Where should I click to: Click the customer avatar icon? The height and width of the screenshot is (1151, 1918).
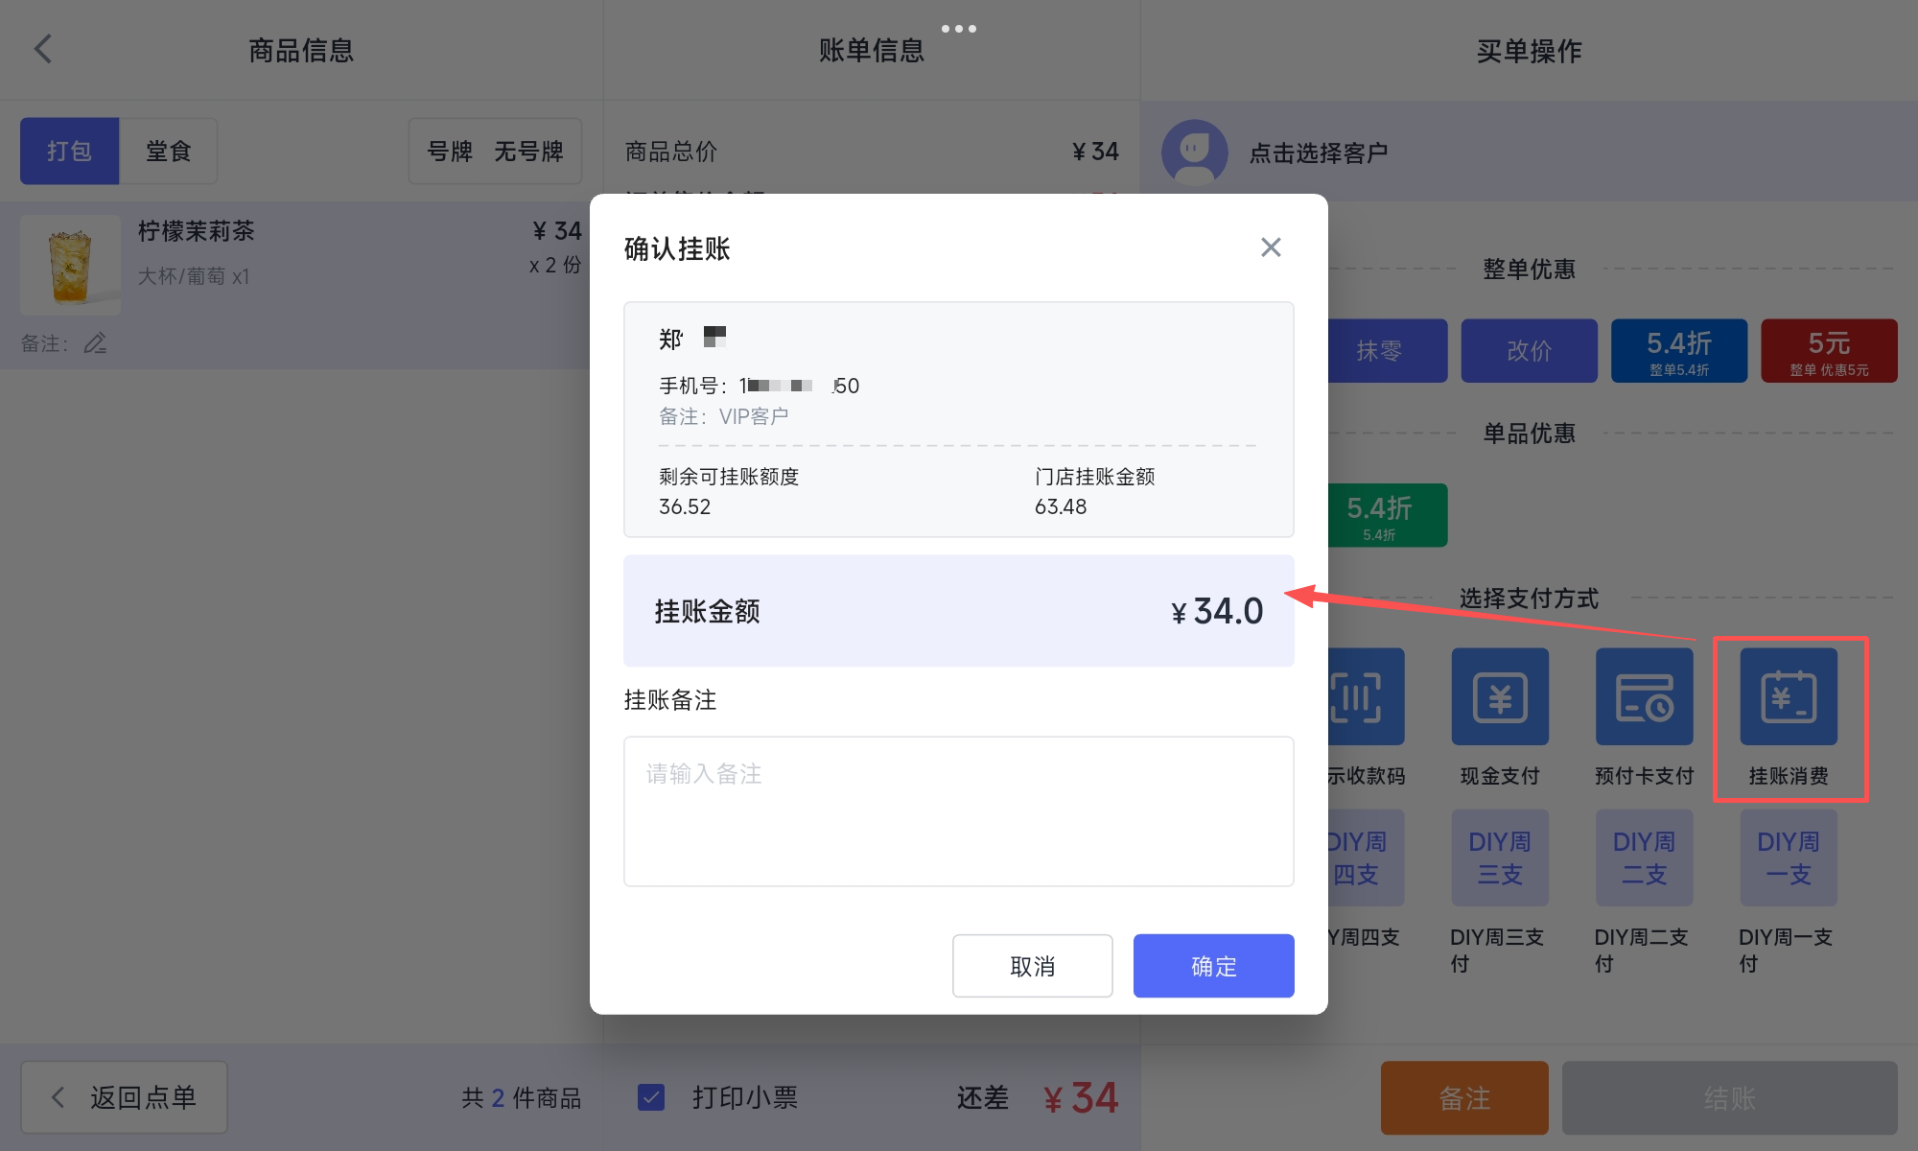point(1194,152)
